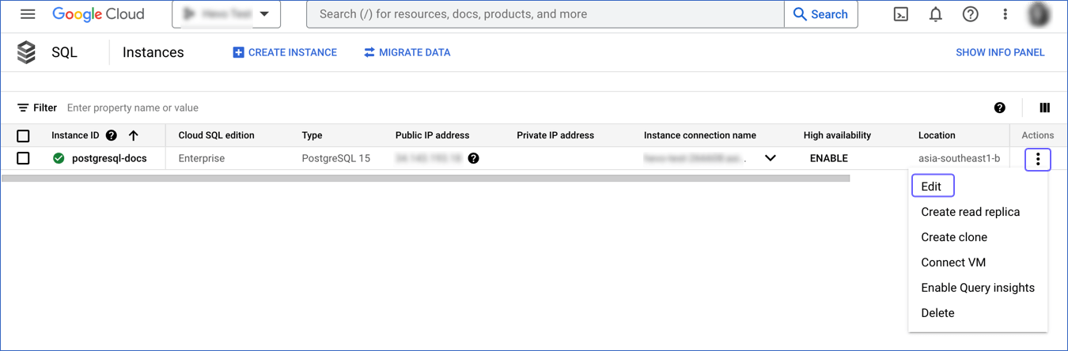This screenshot has width=1068, height=351.
Task: Click the Cloud SQL edition column header
Action: (216, 135)
